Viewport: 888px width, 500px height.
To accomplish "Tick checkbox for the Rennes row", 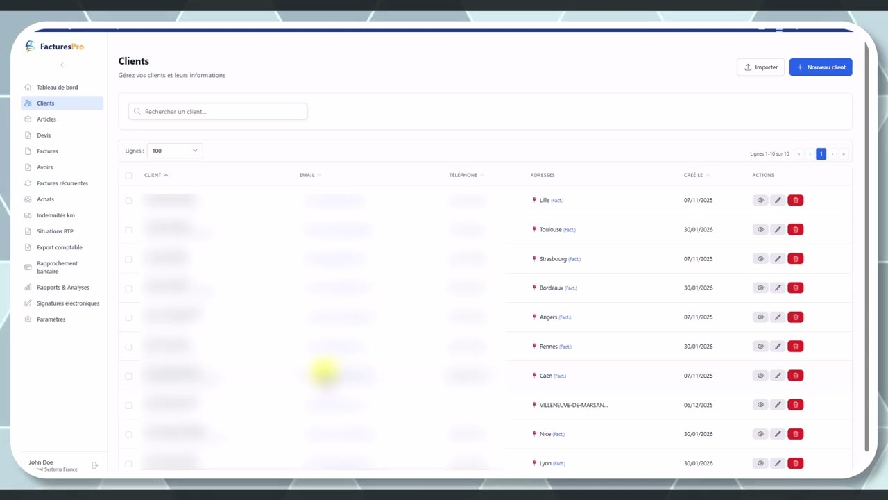I will (128, 347).
